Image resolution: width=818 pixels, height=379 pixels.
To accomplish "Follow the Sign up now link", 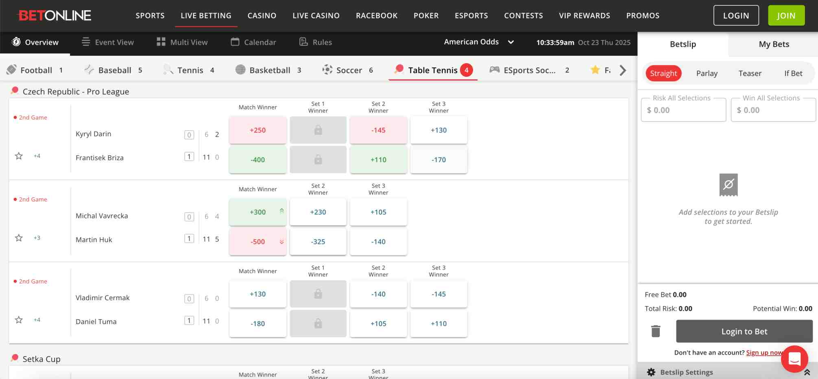I will pyautogui.click(x=764, y=352).
